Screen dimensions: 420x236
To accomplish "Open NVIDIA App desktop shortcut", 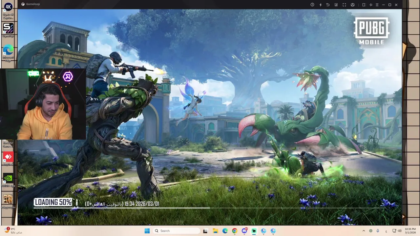I will [8, 180].
